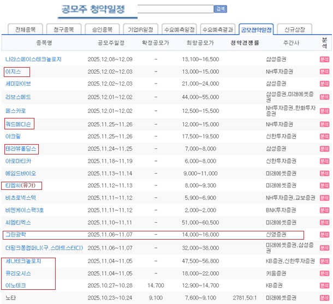Open analysis icon for 씨엠티엑스 row
Image resolution: width=333 pixels, height=304 pixels.
point(324,223)
